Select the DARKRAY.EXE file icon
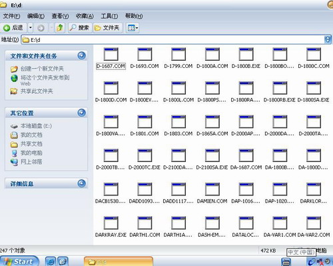Screen dimensions: 333x266 click(x=111, y=223)
